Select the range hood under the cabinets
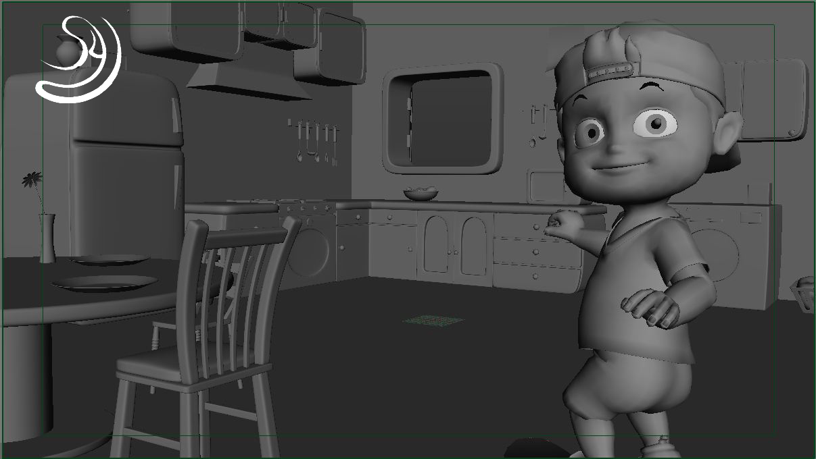This screenshot has width=816, height=459. [x=247, y=82]
